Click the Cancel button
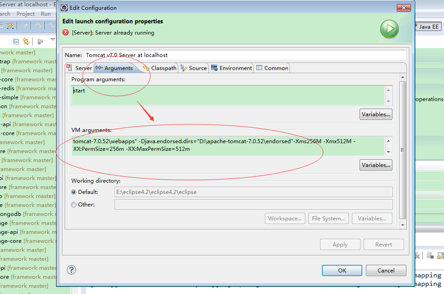The height and width of the screenshot is (294, 444). 386,270
